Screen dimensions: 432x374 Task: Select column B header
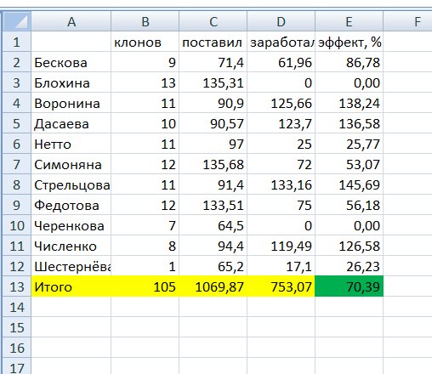coord(145,21)
